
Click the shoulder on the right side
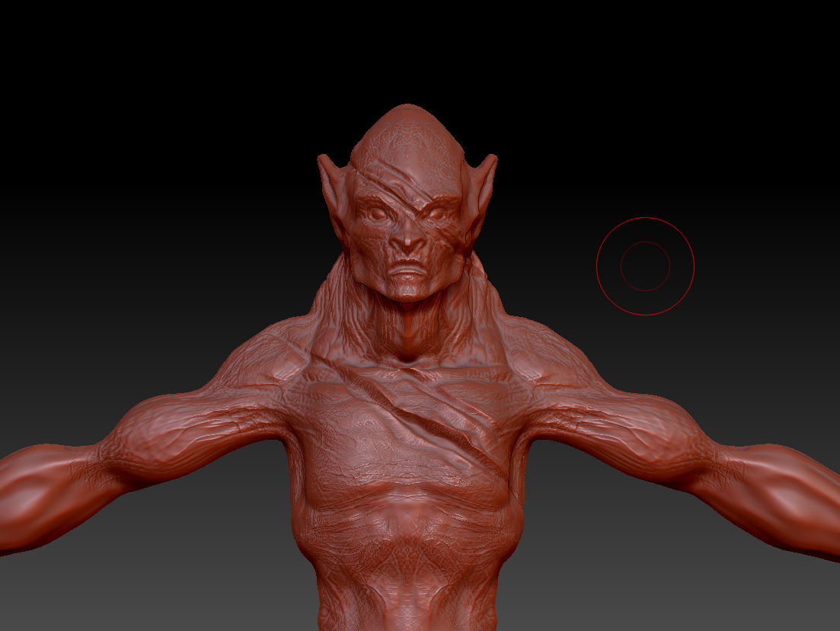coord(556,349)
